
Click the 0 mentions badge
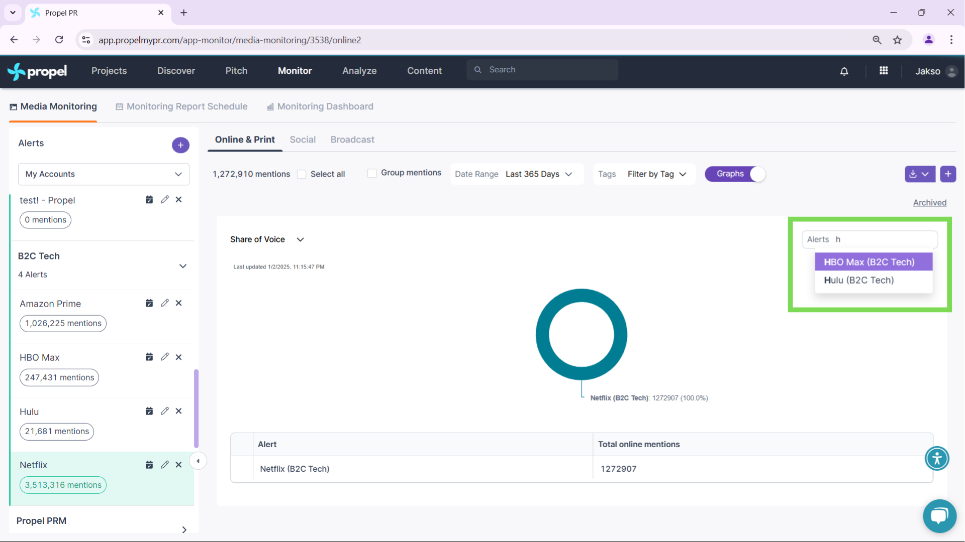point(45,220)
